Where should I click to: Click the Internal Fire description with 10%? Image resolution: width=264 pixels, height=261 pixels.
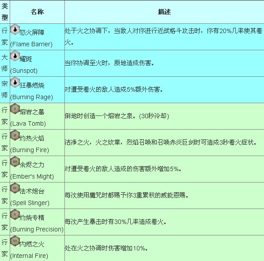coord(106,248)
